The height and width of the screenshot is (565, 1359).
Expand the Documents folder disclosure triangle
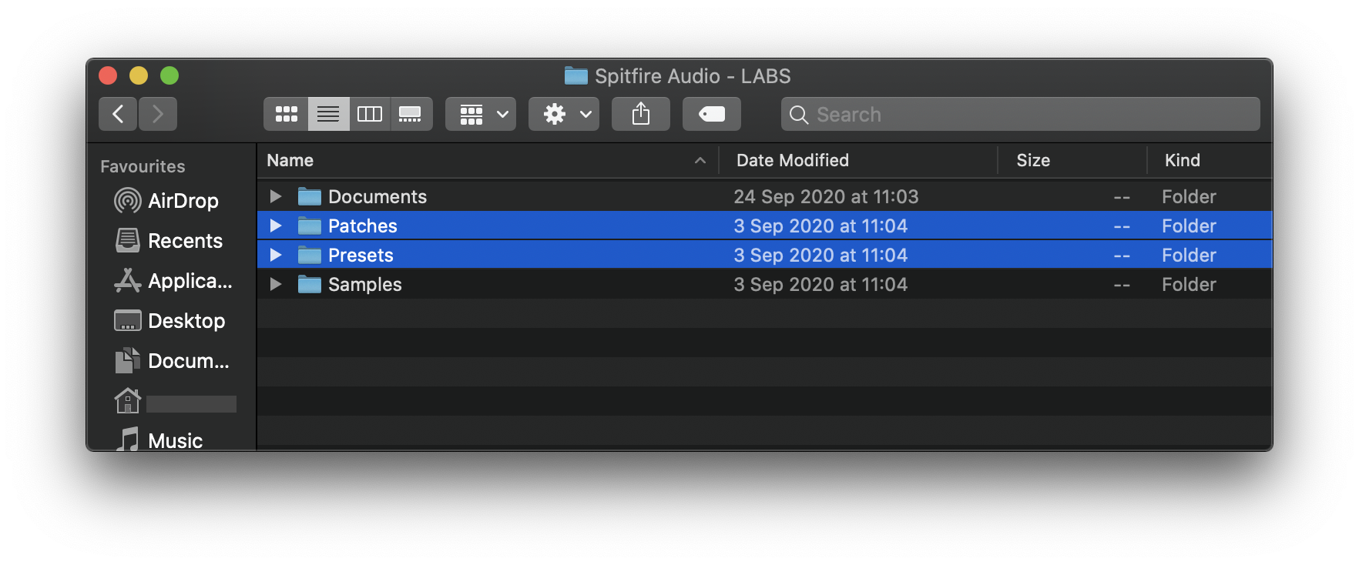click(x=275, y=196)
